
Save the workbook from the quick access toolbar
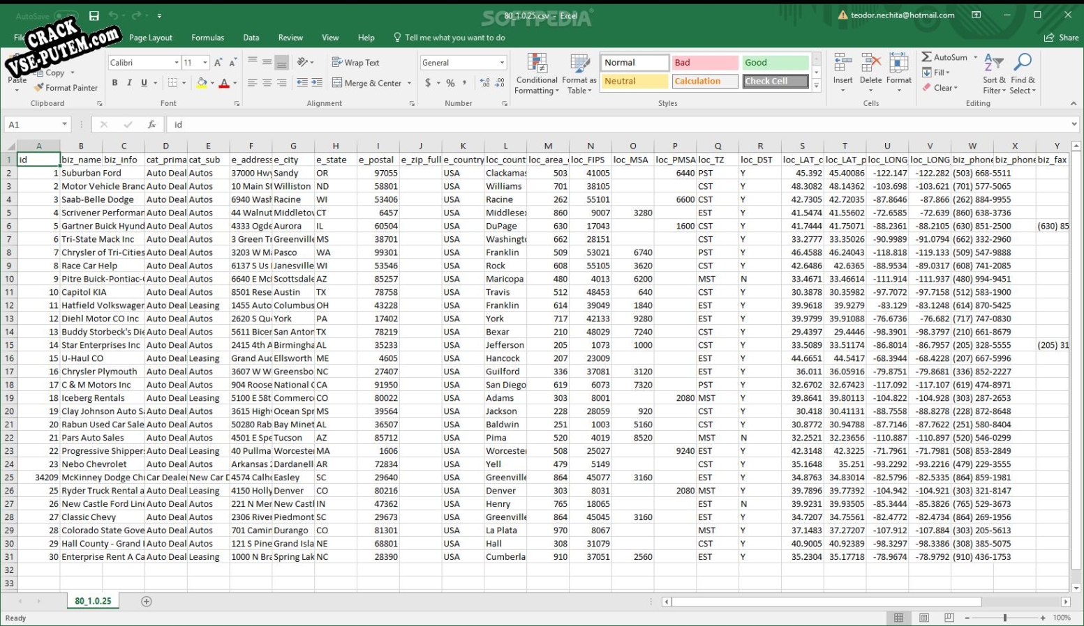(x=94, y=15)
